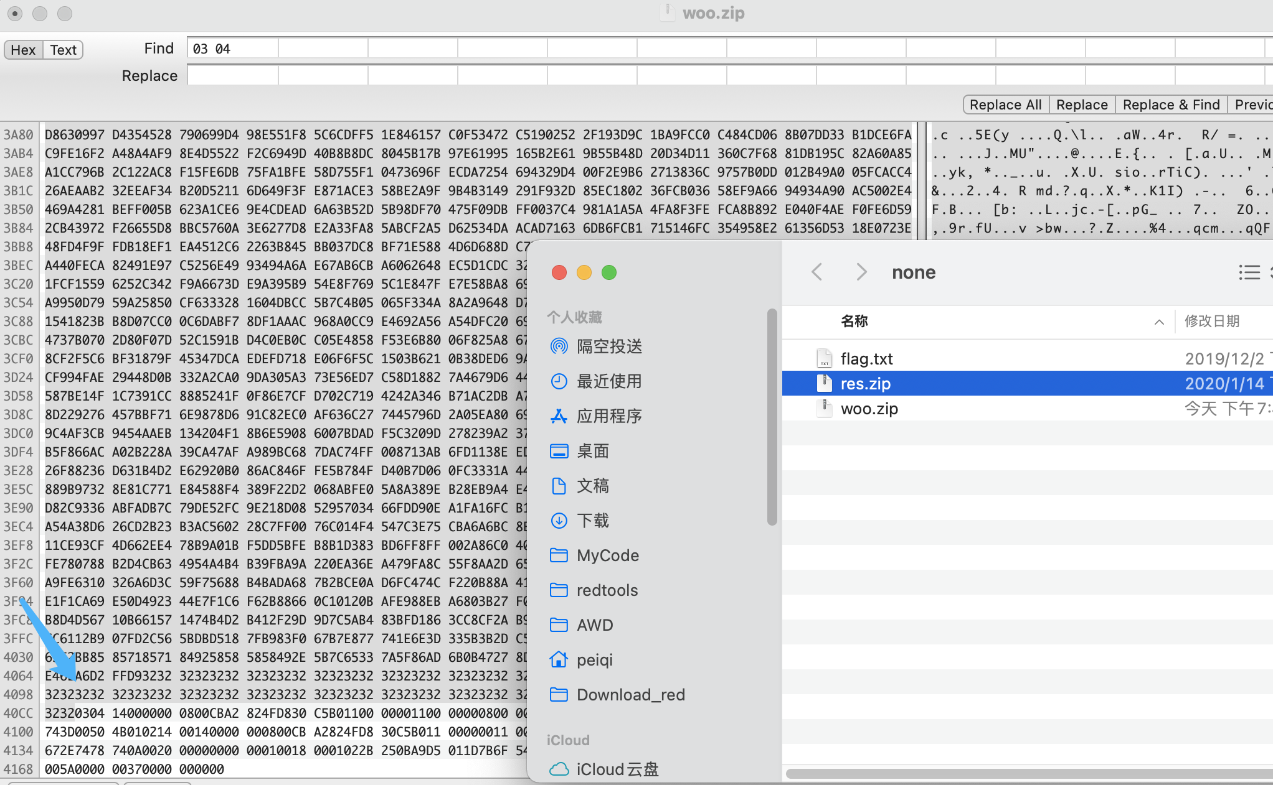Click the Applications icon in sidebar
The width and height of the screenshot is (1273, 785).
(559, 416)
